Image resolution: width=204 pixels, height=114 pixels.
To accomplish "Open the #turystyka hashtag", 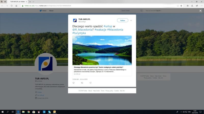I will (79, 33).
